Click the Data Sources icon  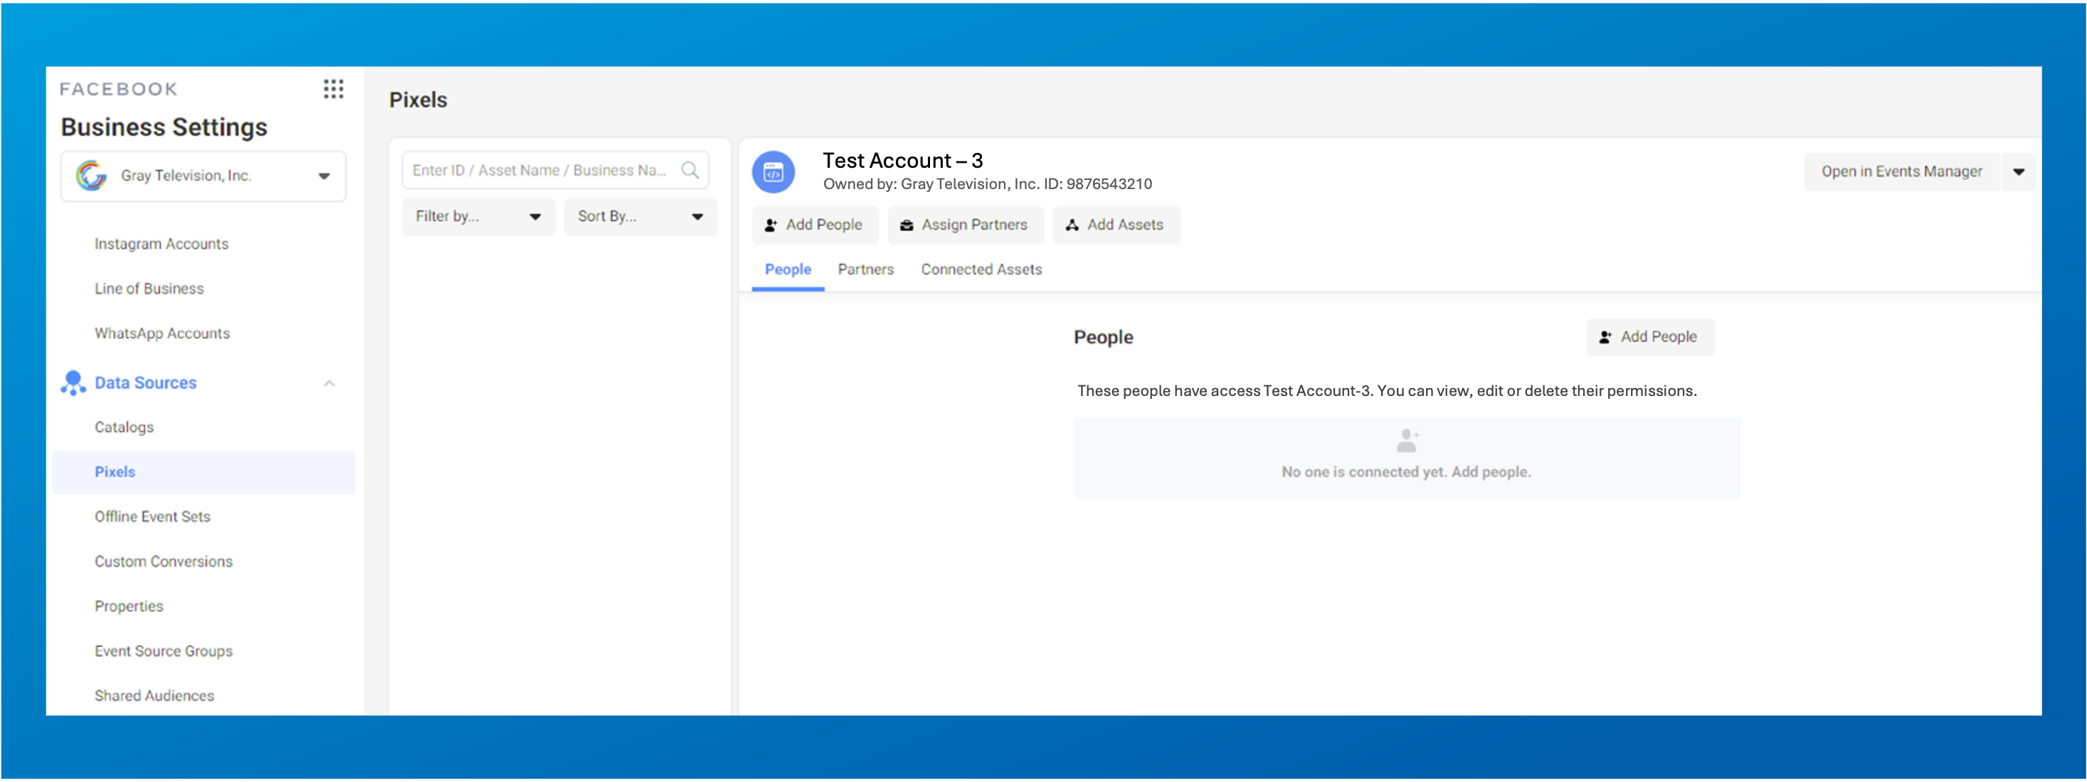[x=73, y=383]
